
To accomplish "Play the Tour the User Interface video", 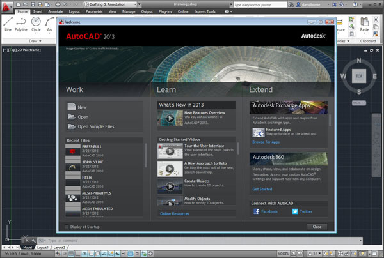I will coord(170,151).
